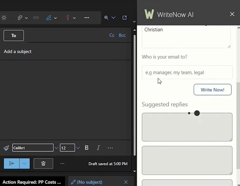Viewport: 240px width, 186px height.
Task: Click the signature pen icon
Action: pyautogui.click(x=49, y=18)
